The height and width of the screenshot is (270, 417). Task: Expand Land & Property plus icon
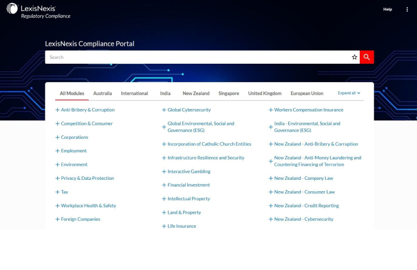click(164, 213)
